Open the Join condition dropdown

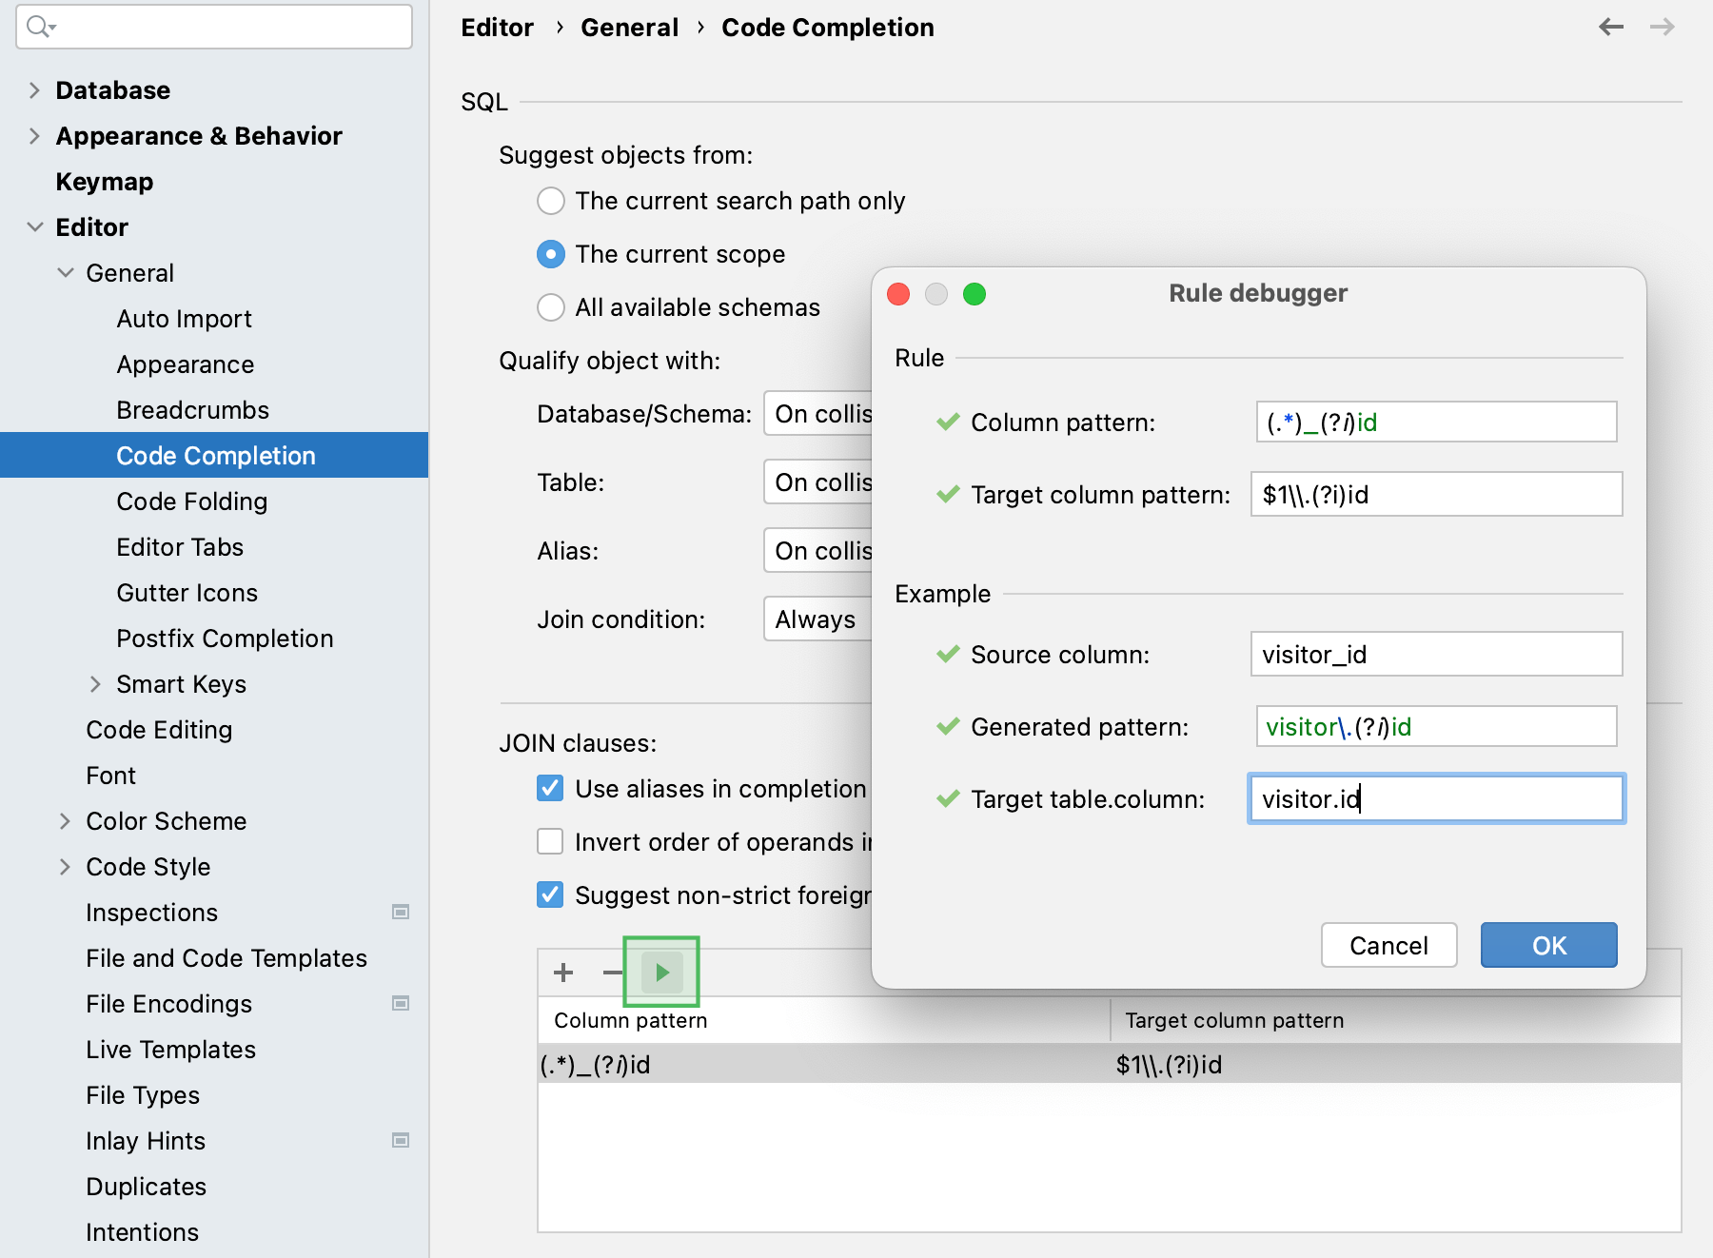[817, 619]
